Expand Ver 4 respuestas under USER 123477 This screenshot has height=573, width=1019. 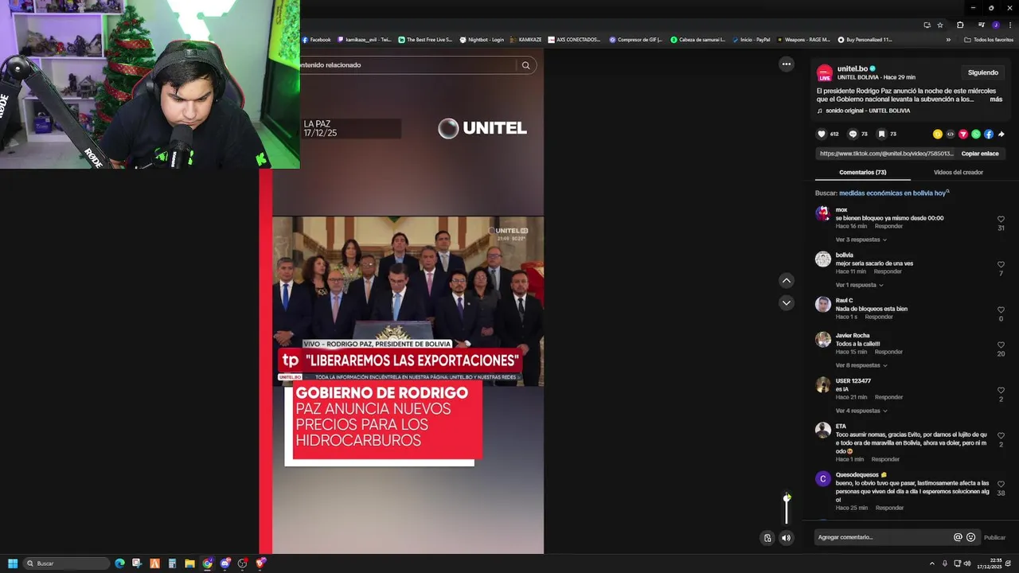[861, 411]
